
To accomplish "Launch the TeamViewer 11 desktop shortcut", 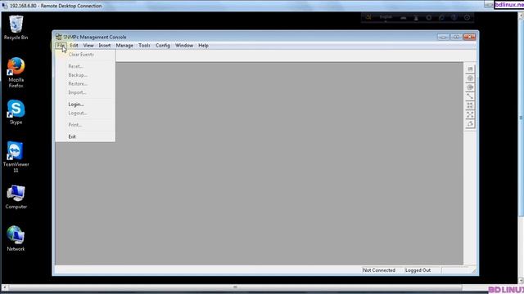I will 16,157.
